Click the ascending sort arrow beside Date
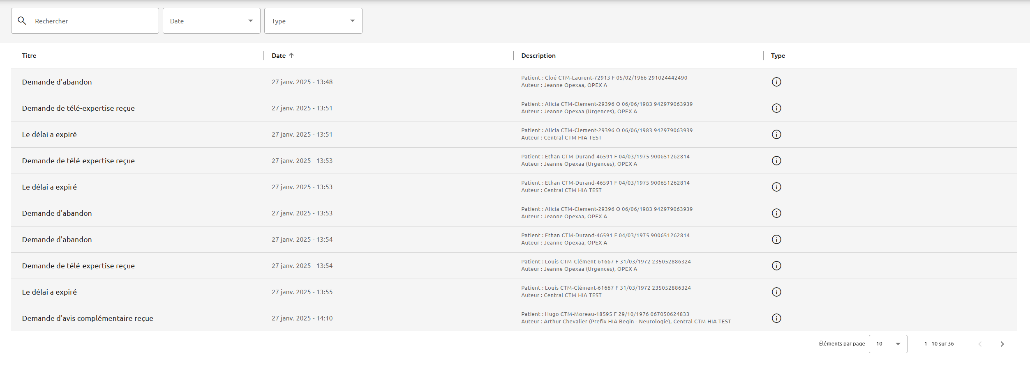 point(291,55)
